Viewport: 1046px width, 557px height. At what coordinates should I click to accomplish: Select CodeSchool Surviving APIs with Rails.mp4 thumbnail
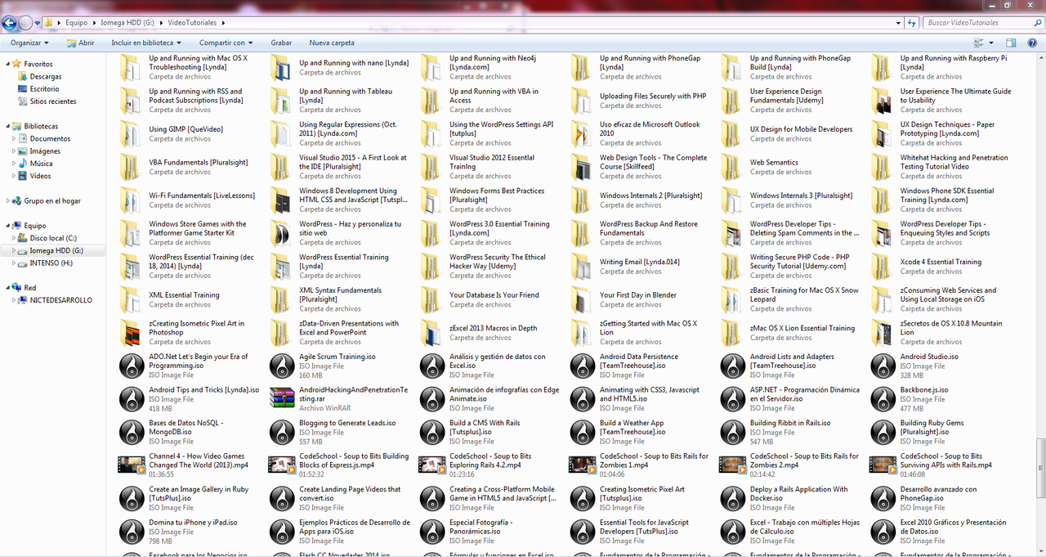click(x=882, y=465)
